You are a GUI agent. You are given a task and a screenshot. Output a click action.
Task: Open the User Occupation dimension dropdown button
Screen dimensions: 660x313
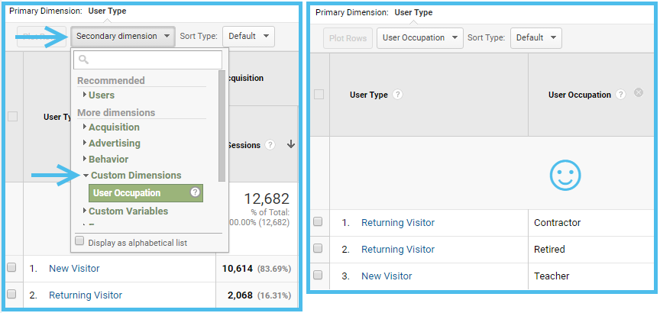tap(419, 37)
